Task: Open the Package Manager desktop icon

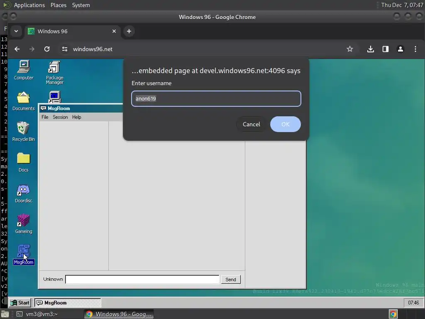Action: click(54, 72)
